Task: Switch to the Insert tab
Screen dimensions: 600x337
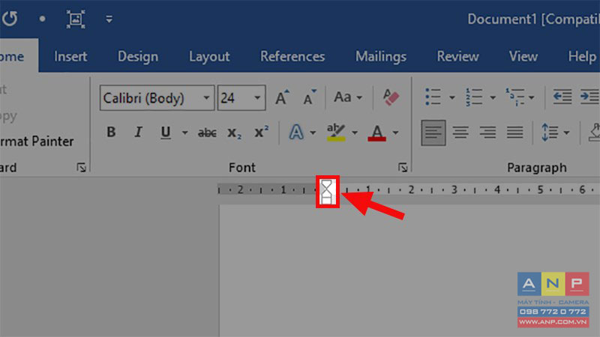Action: (x=70, y=57)
